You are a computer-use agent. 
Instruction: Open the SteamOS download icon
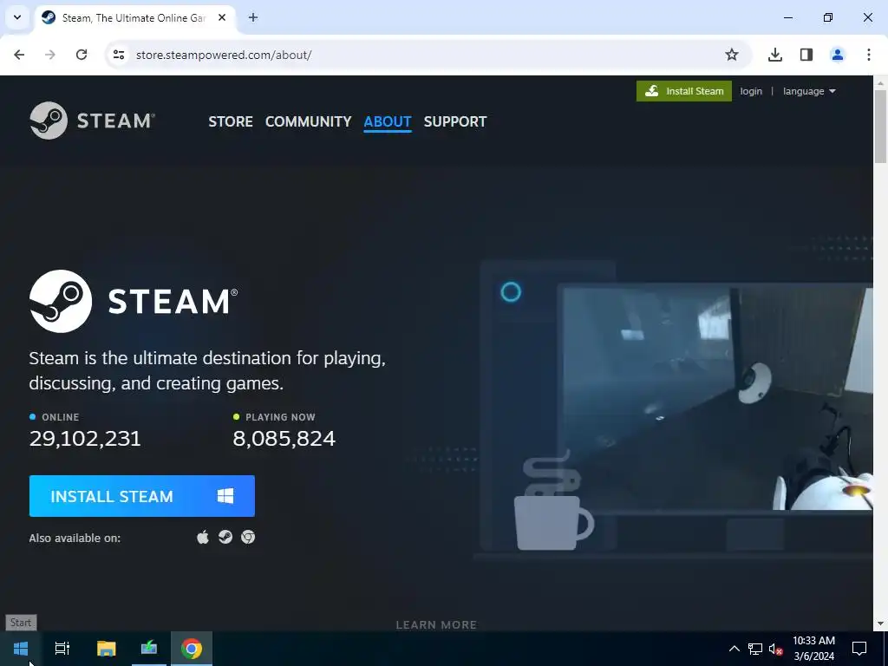pos(225,537)
